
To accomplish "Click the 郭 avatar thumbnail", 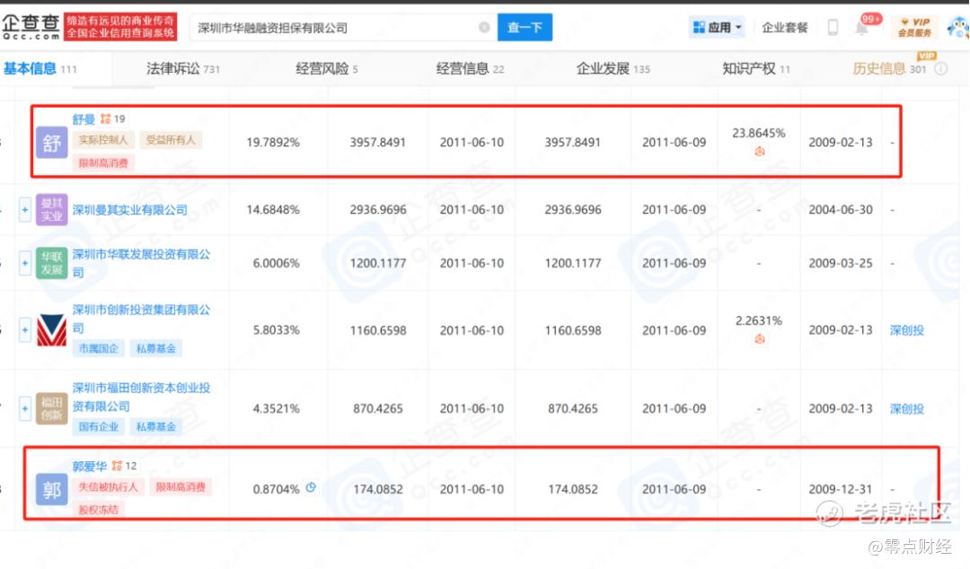I will point(51,488).
